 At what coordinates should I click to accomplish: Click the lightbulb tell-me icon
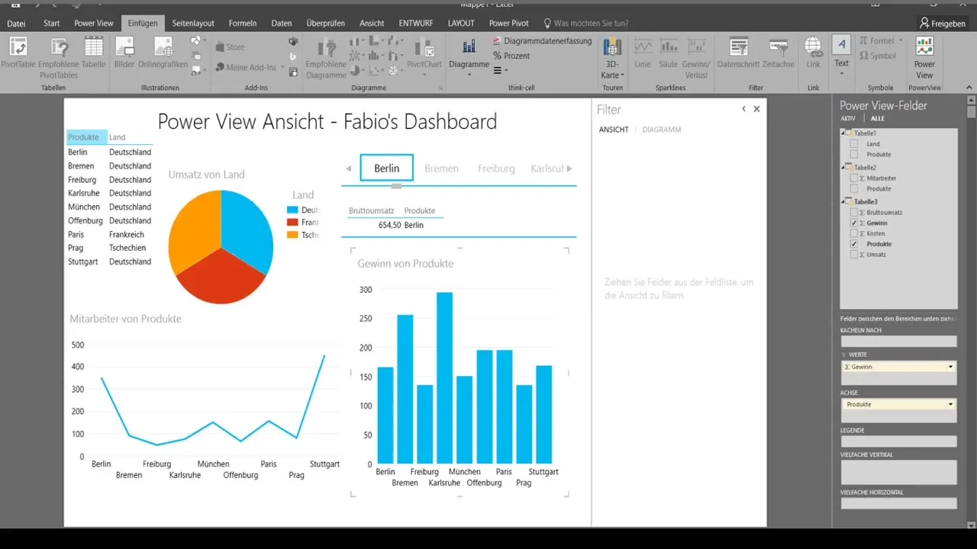click(x=547, y=24)
